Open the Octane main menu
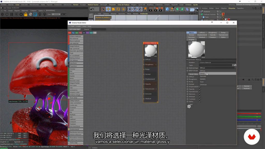This screenshot has width=265, height=149. pyautogui.click(x=167, y=5)
